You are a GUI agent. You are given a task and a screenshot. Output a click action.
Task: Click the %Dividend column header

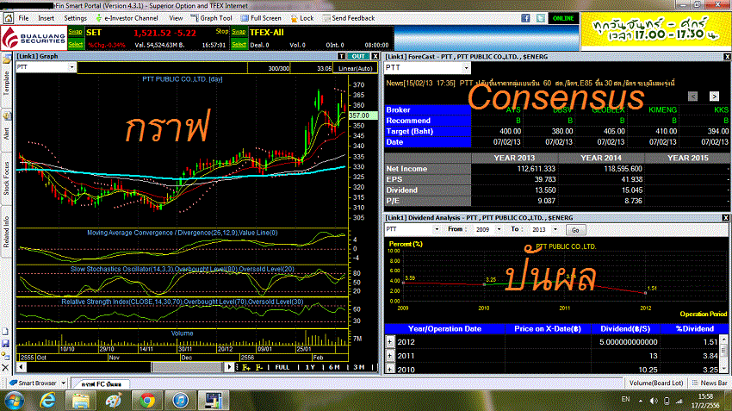pyautogui.click(x=694, y=329)
